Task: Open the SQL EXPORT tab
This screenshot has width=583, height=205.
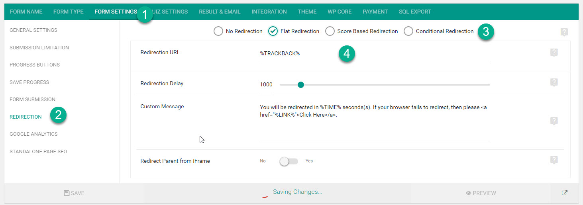Action: pyautogui.click(x=415, y=12)
